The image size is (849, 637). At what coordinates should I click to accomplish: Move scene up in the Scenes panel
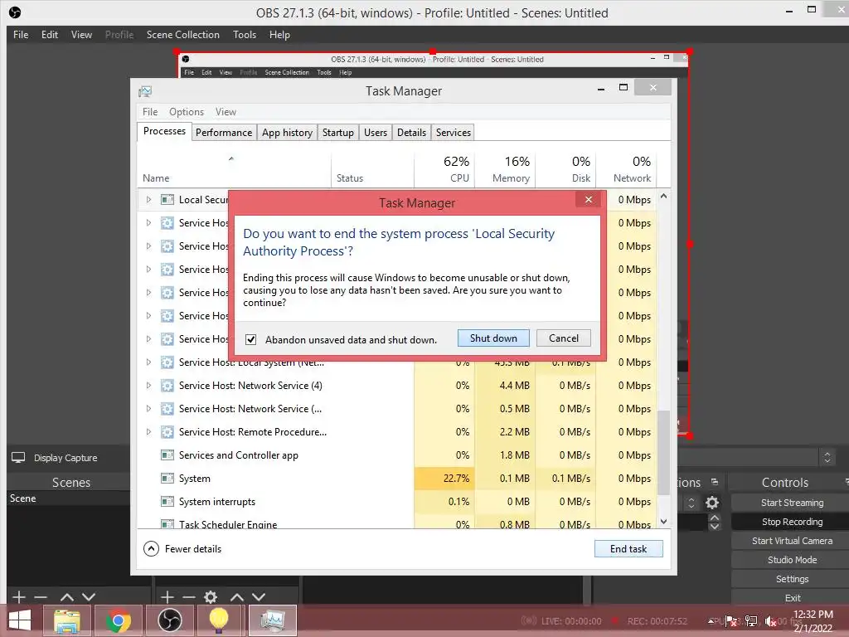click(x=66, y=597)
